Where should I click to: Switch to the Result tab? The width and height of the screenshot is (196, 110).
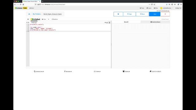(x=126, y=22)
